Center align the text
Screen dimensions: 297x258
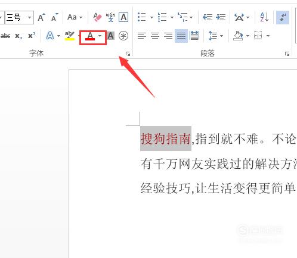coord(155,36)
